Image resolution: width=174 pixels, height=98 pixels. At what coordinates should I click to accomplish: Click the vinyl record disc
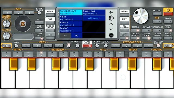pos(23,24)
